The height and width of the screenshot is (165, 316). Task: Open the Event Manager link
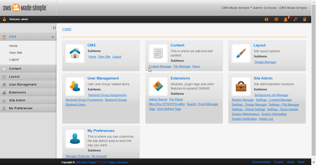208,104
